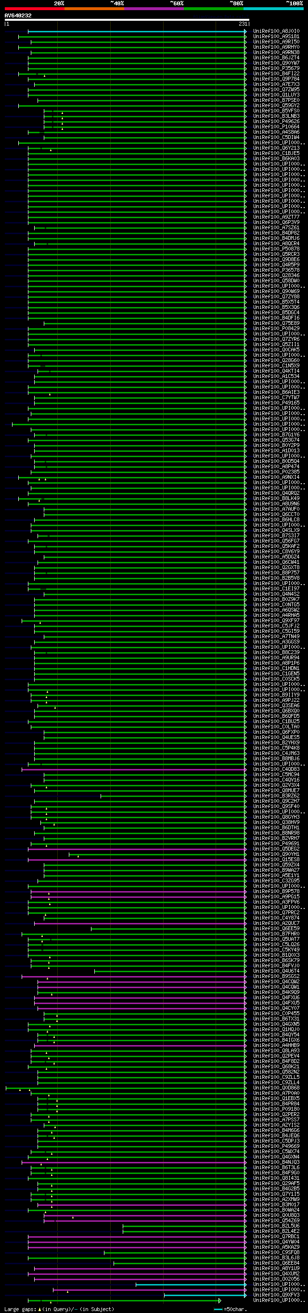308x1313 pixels.
Task: Select the label UniRef100_P49691
Action: 277,844
